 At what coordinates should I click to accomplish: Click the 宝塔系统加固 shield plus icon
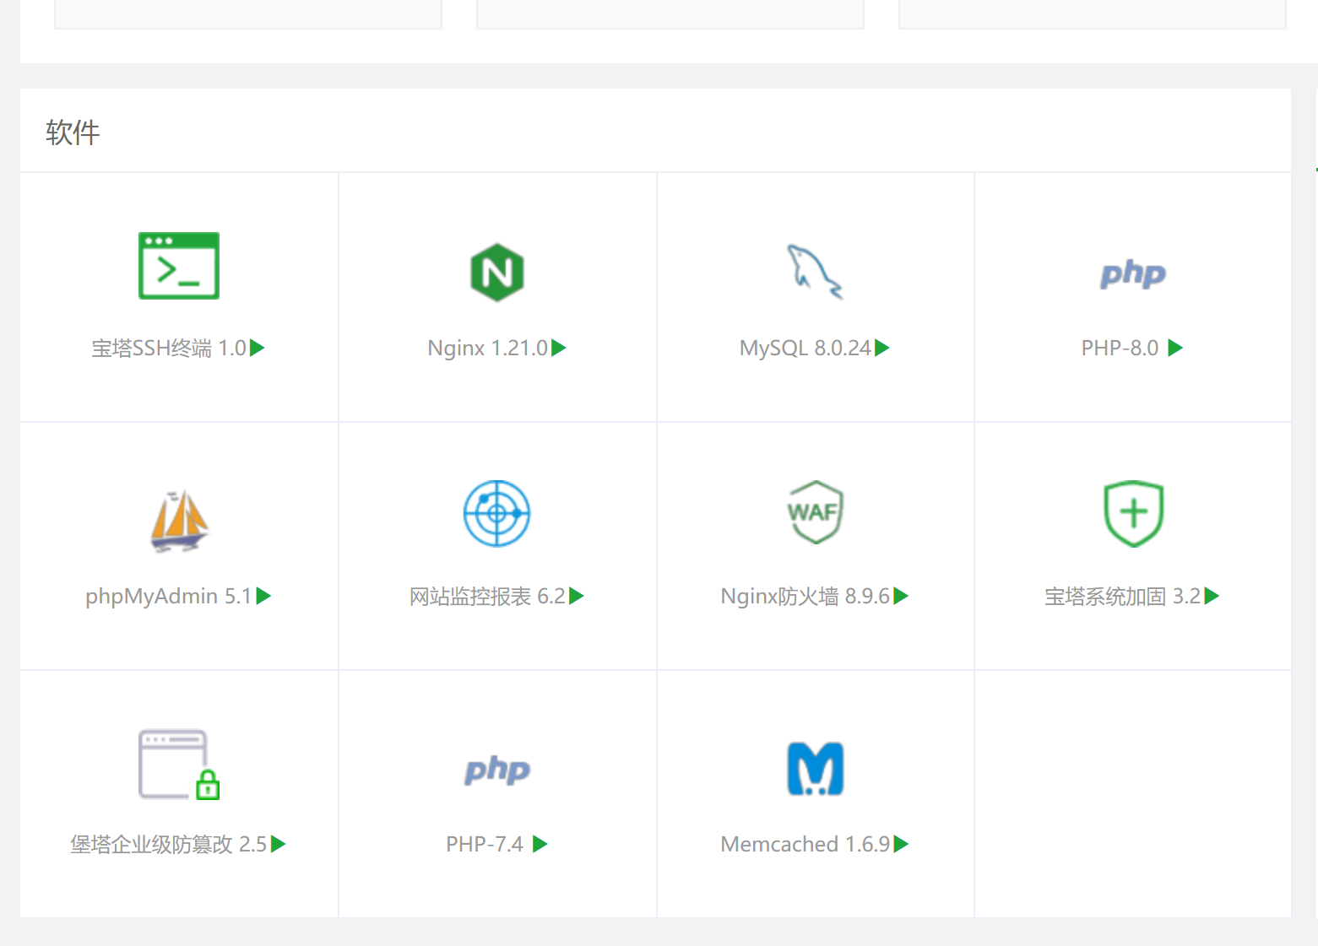pyautogui.click(x=1133, y=514)
